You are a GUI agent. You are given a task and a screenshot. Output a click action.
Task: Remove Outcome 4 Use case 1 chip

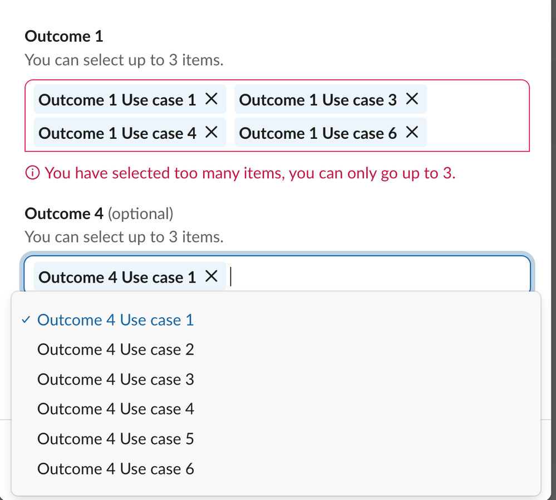click(211, 276)
